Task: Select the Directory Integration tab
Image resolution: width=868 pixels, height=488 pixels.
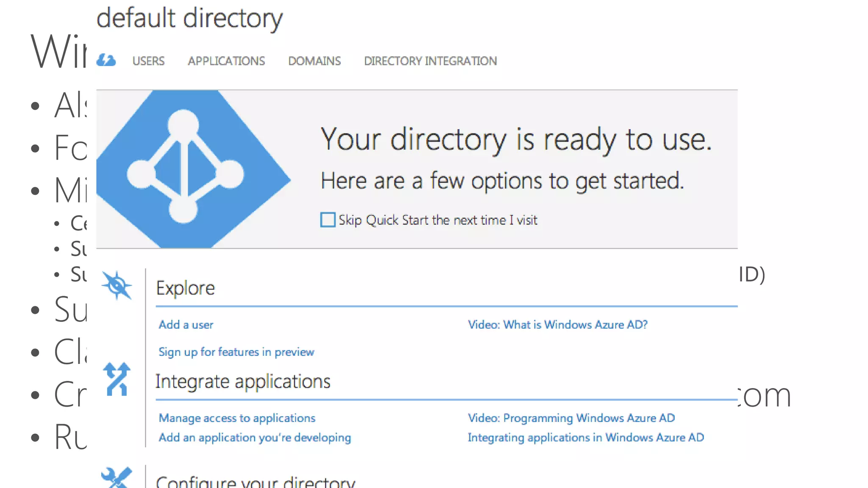Action: (x=430, y=61)
